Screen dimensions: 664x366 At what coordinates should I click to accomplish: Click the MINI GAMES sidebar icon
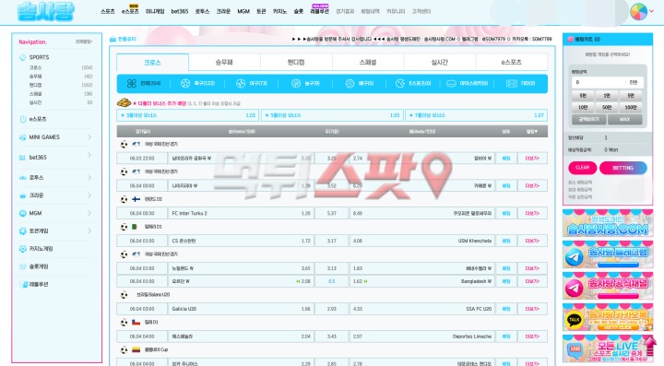tap(22, 137)
